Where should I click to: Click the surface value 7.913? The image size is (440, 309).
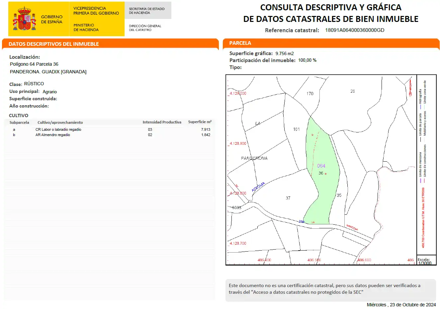[206, 129]
